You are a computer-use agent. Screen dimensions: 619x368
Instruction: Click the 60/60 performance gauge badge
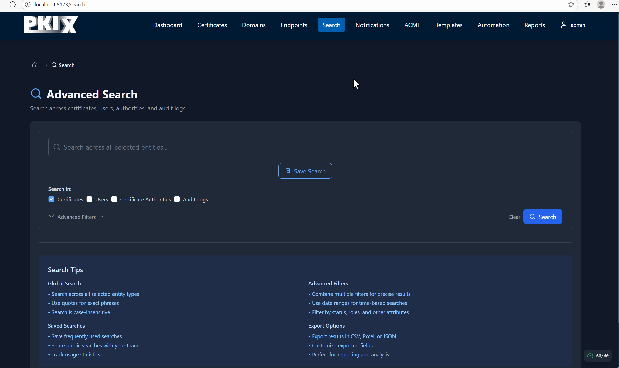[598, 356]
